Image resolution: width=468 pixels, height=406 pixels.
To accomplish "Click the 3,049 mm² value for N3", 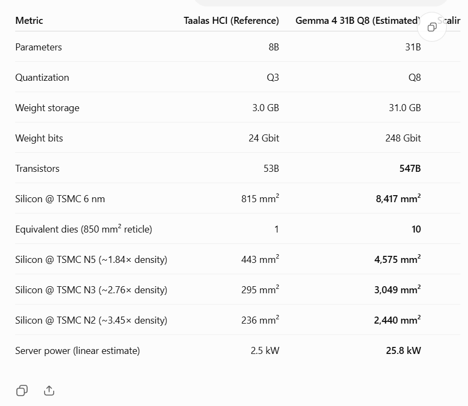I will [x=397, y=289].
